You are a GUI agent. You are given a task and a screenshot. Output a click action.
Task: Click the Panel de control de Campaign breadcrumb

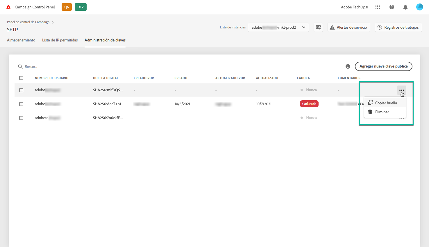[28, 22]
